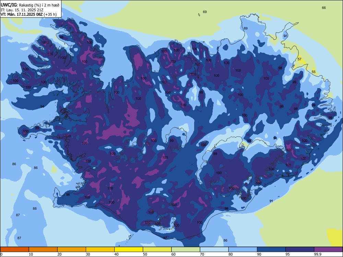Select the 0–10 dark orange legend swatch

click(x=14, y=249)
